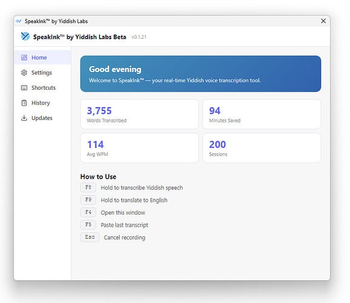Click the Settings gear icon
The image size is (350, 303).
[x=24, y=73]
